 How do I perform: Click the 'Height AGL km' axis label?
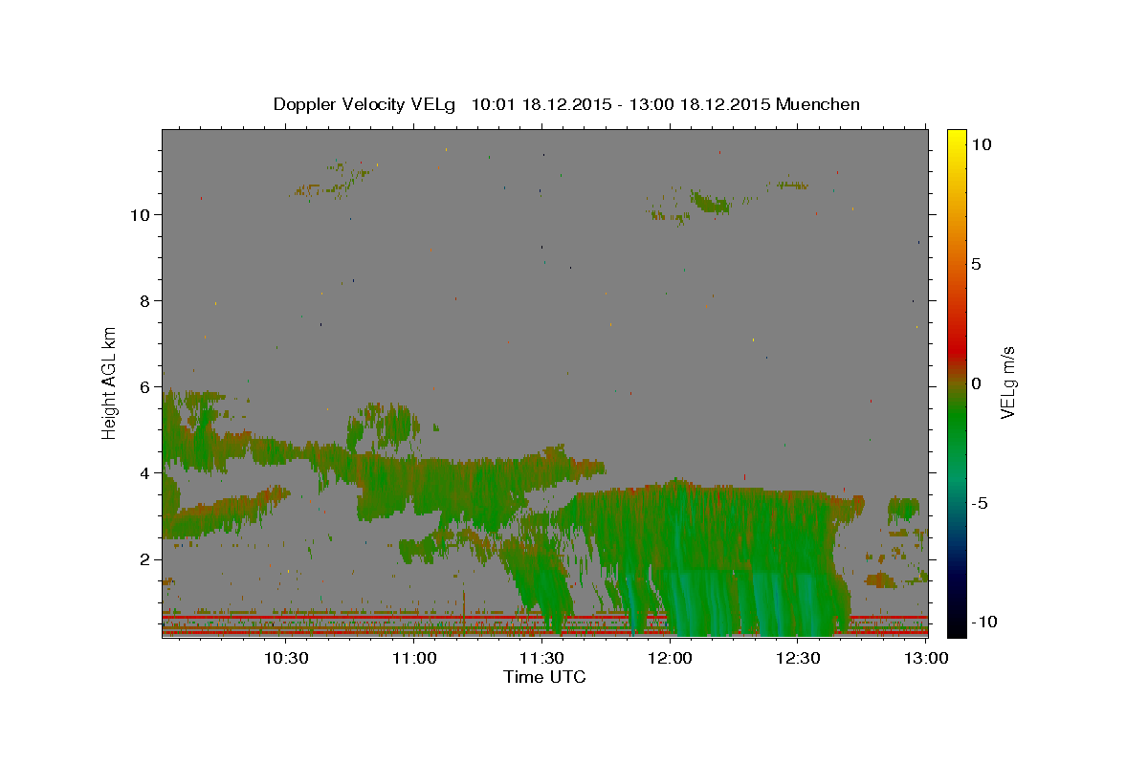[110, 382]
